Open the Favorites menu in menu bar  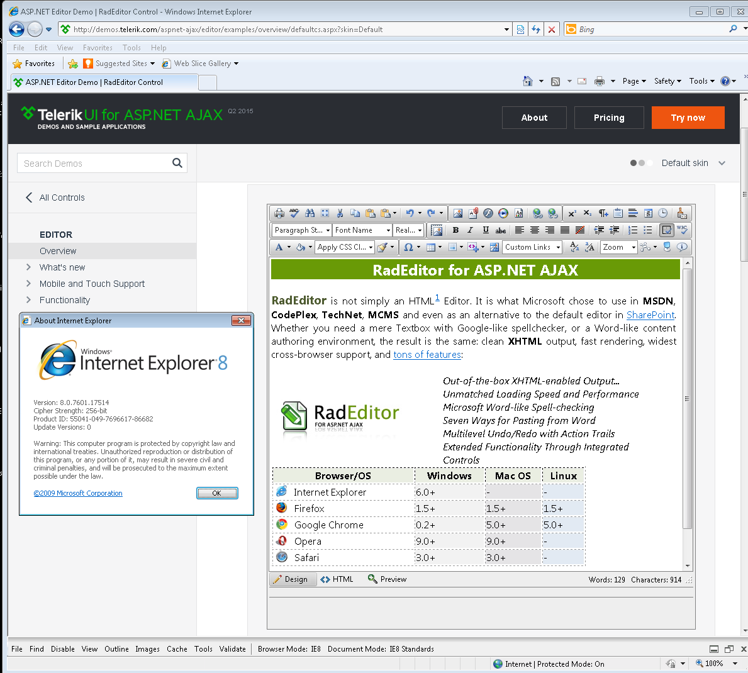(x=98, y=48)
